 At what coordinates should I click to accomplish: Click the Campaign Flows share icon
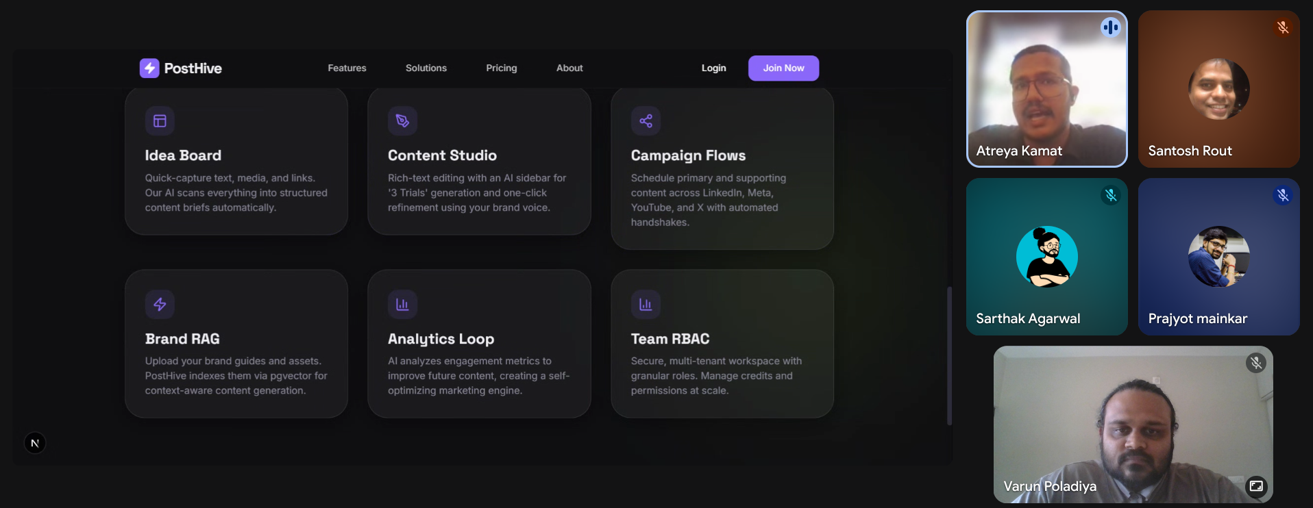[646, 121]
